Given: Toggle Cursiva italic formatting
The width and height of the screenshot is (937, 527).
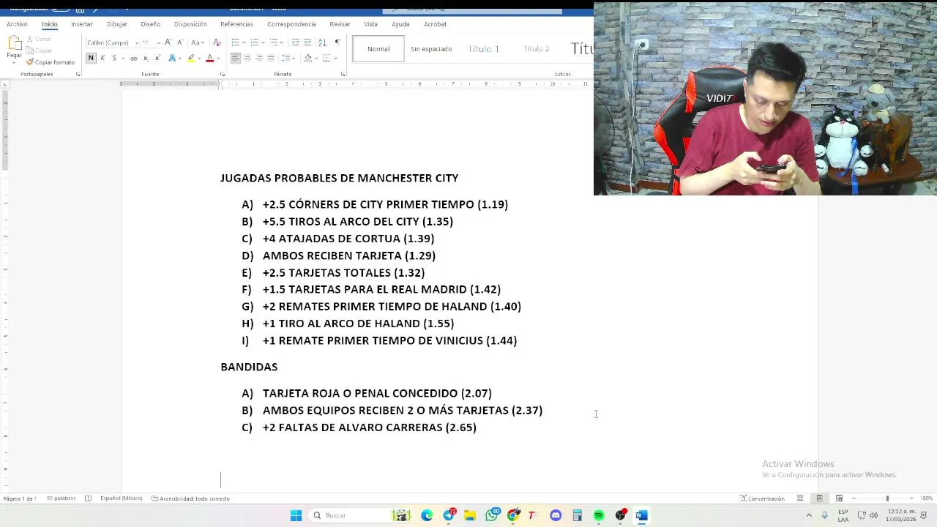Looking at the screenshot, I should [102, 58].
